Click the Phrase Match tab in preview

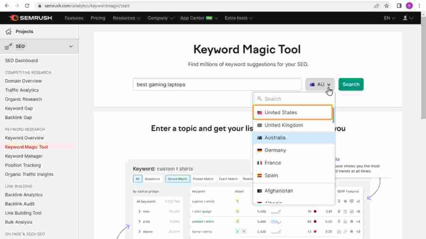click(x=203, y=179)
